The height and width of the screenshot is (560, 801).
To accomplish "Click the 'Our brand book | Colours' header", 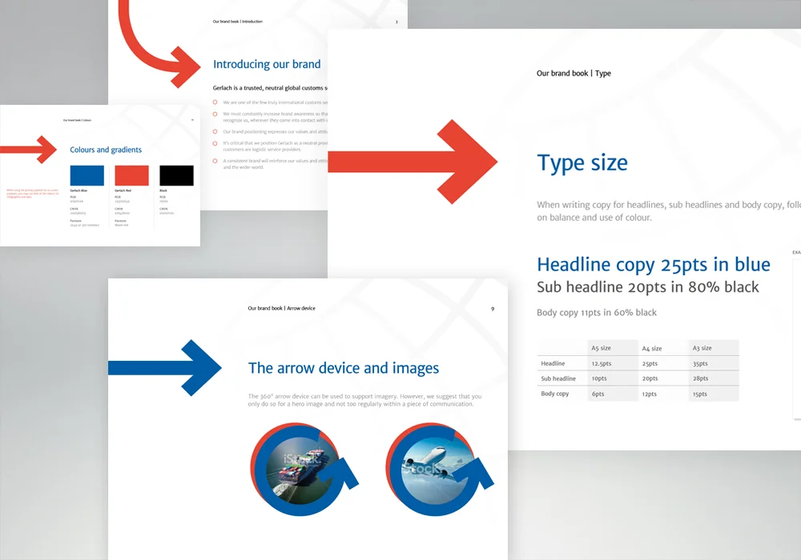I will coord(77,120).
